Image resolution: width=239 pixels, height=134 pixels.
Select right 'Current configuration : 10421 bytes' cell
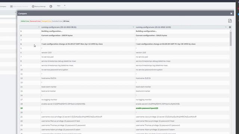click(151, 35)
